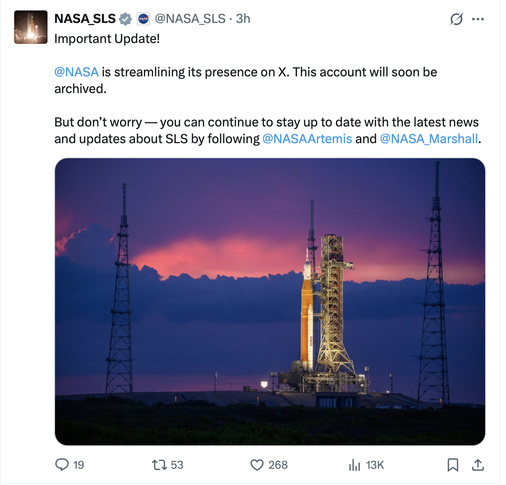The width and height of the screenshot is (506, 485).
Task: Click the 19 replies count
Action: pos(78,465)
